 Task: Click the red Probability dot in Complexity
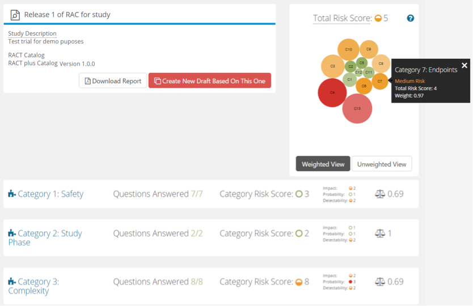tap(350, 282)
